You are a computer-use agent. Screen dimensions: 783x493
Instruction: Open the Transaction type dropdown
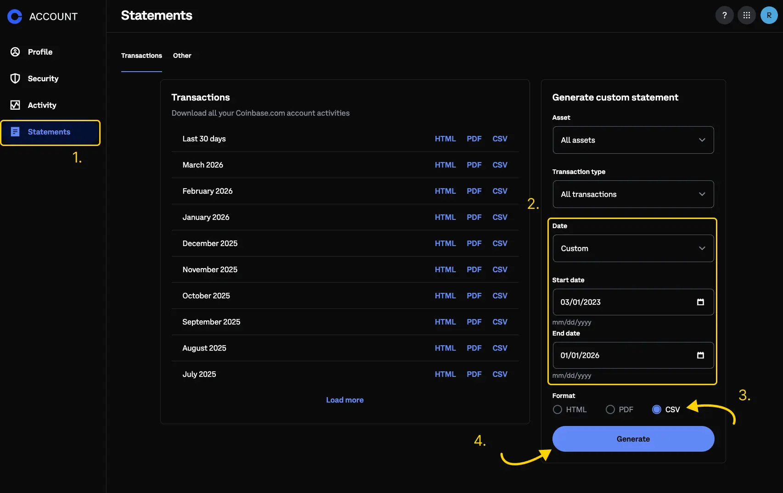click(633, 194)
